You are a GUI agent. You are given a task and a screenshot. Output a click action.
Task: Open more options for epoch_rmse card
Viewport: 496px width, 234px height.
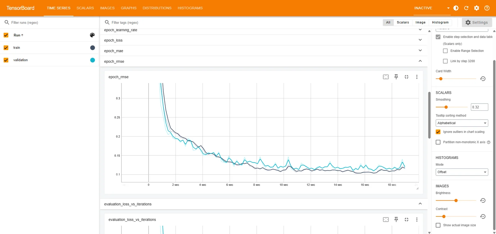[417, 77]
